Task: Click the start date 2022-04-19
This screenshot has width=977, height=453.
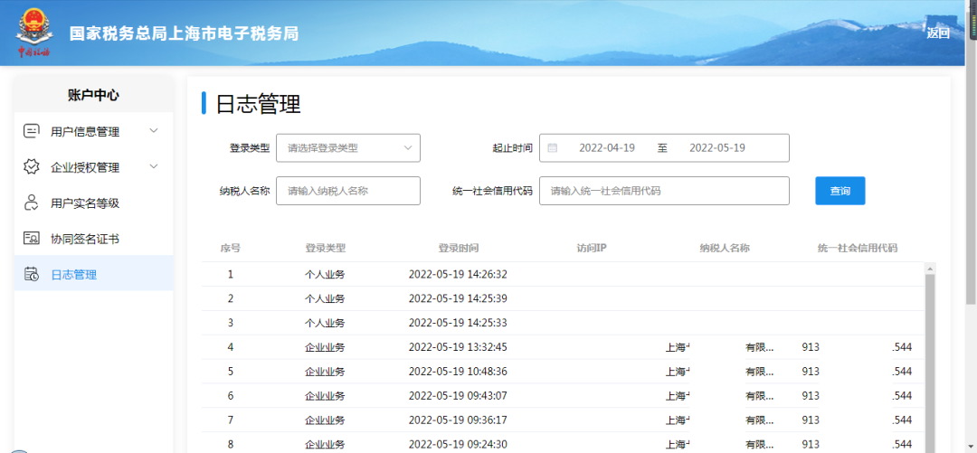Action: pos(607,148)
